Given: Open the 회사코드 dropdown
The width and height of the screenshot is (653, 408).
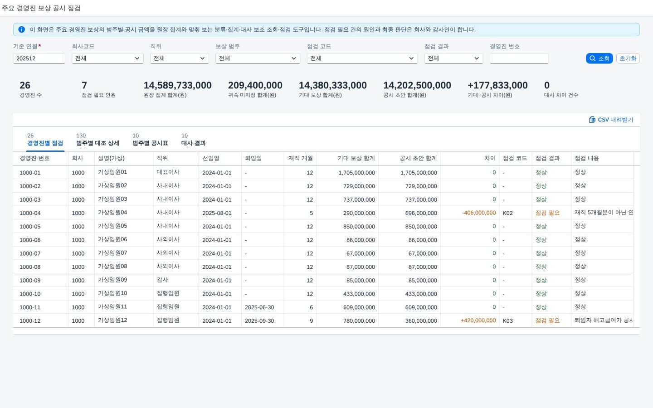Looking at the screenshot, I should tap(107, 58).
